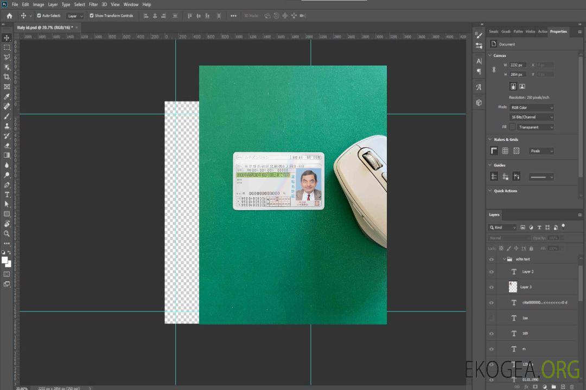This screenshot has width=586, height=390.
Task: Link width and height chain icon
Action: pyautogui.click(x=494, y=70)
